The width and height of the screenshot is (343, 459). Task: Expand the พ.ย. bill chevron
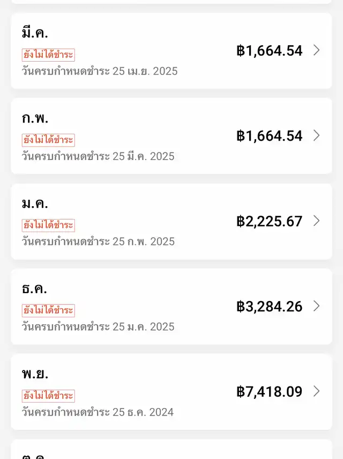pos(316,391)
